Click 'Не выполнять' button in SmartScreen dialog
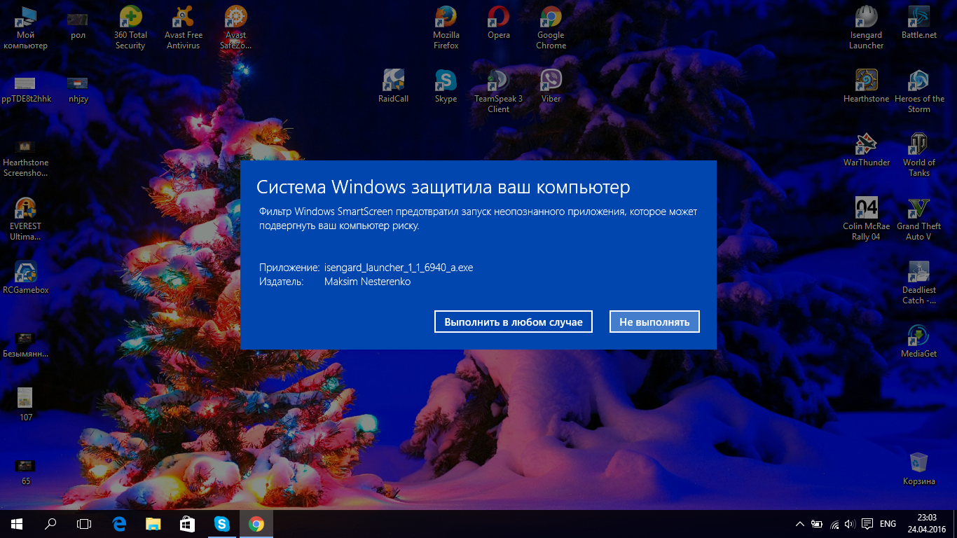The width and height of the screenshot is (957, 538). [x=654, y=322]
